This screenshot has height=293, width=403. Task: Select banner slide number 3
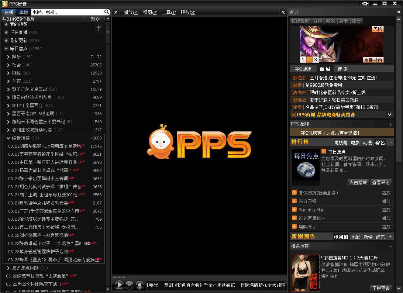click(x=316, y=60)
